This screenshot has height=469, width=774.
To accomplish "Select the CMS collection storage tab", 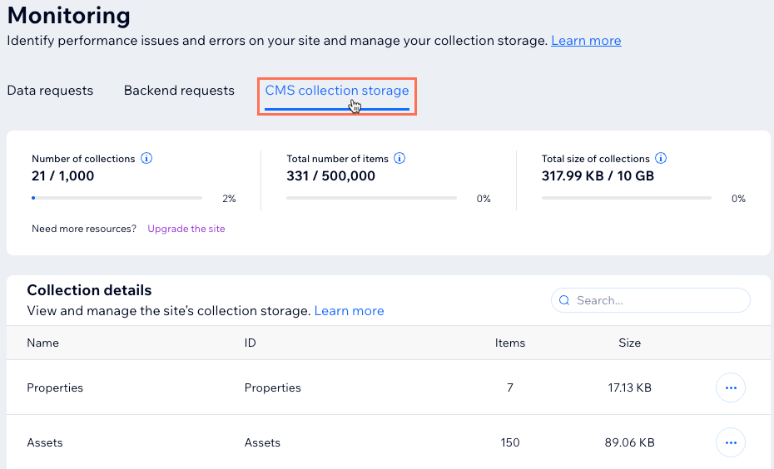I will point(336,91).
